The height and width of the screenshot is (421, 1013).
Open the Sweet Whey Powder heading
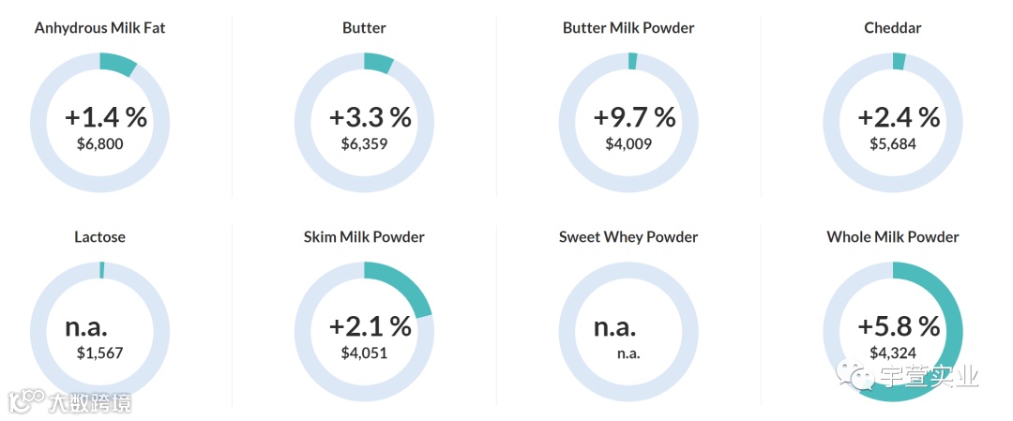pos(628,236)
